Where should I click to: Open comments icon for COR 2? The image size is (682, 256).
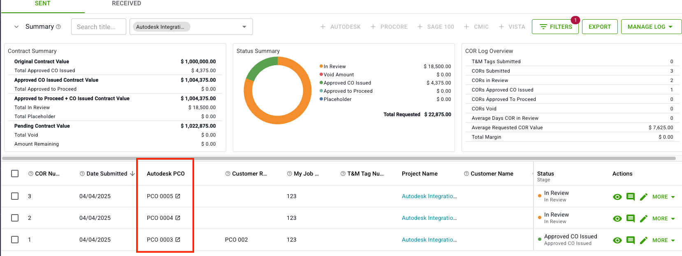(630, 219)
